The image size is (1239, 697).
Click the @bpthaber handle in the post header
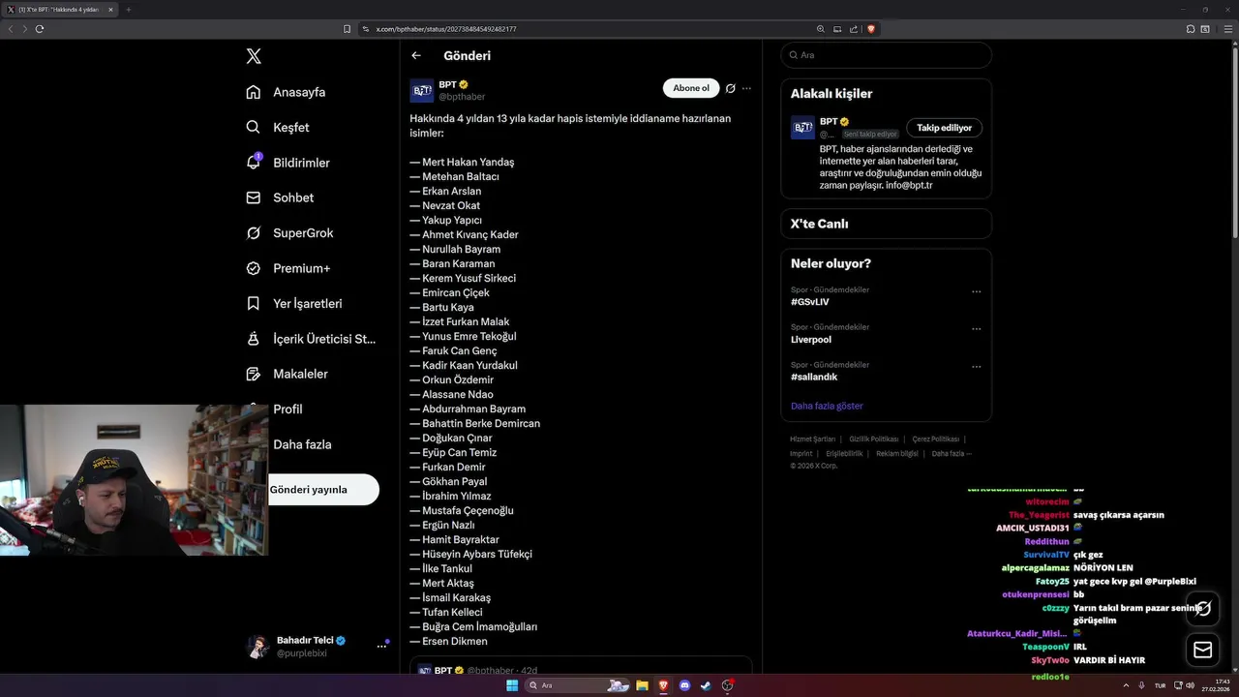click(x=462, y=97)
